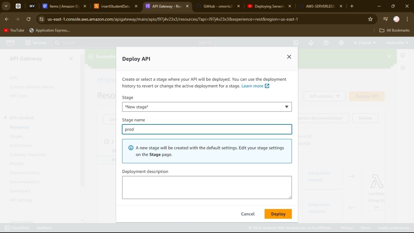Open API settings in the sidebar
This screenshot has height=233, width=414.
click(x=21, y=200)
